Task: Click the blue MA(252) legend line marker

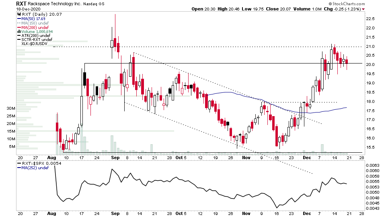Action: 19,168
